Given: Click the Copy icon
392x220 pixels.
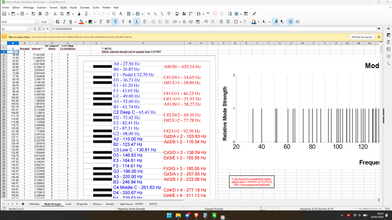Looking at the screenshot, I should click(62, 14).
